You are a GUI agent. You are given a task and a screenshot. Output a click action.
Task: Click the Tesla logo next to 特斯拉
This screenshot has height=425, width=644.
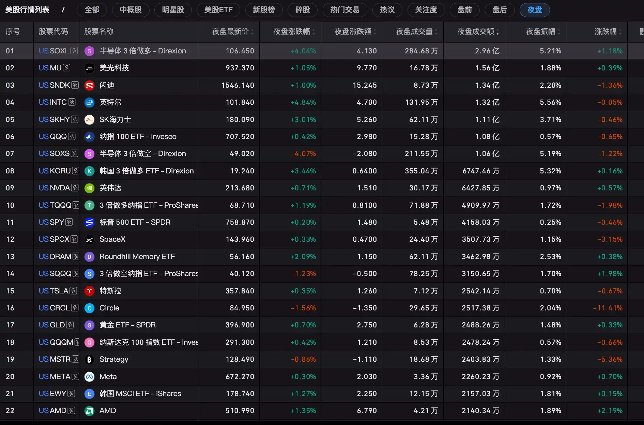(89, 291)
